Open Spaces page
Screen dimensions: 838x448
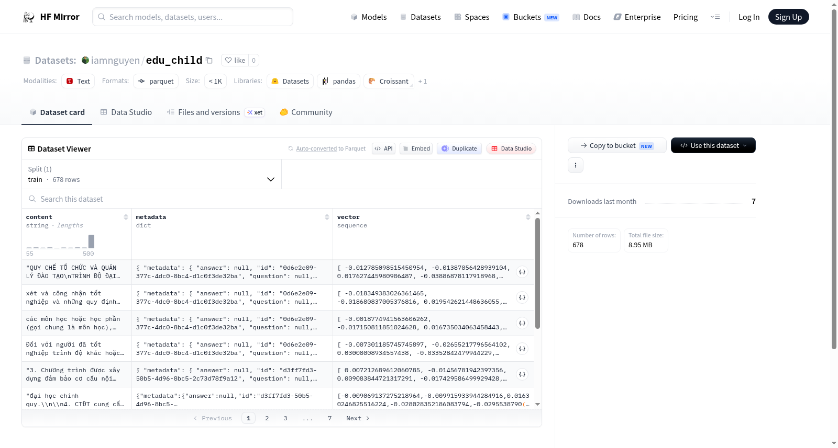(x=471, y=17)
